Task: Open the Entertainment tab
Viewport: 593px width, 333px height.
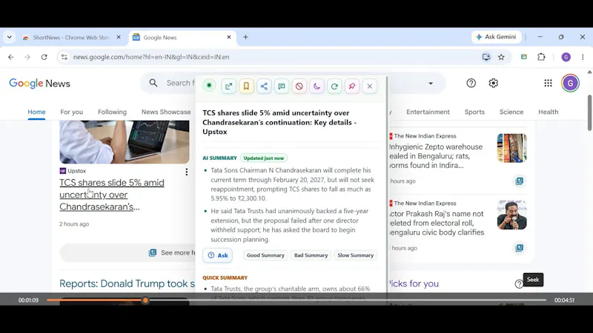Action: point(428,112)
